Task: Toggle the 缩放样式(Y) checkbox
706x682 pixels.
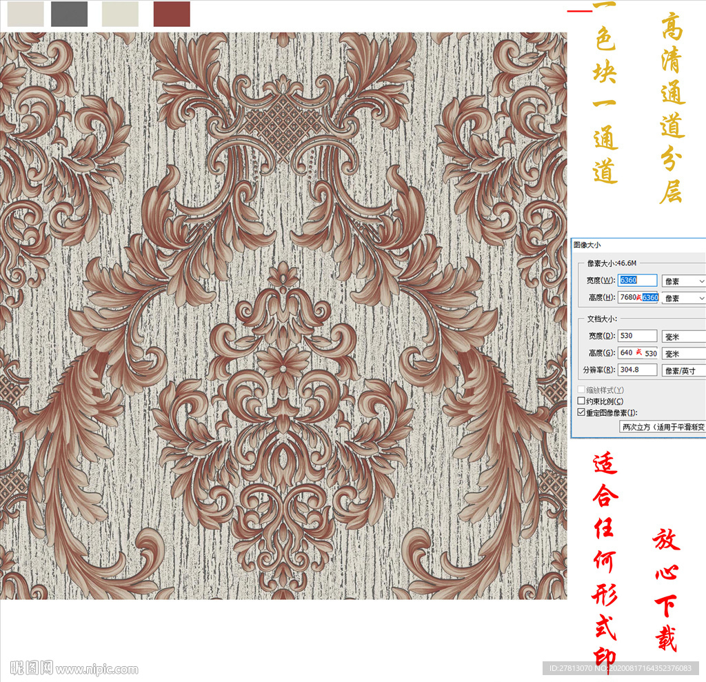Action: (x=581, y=390)
